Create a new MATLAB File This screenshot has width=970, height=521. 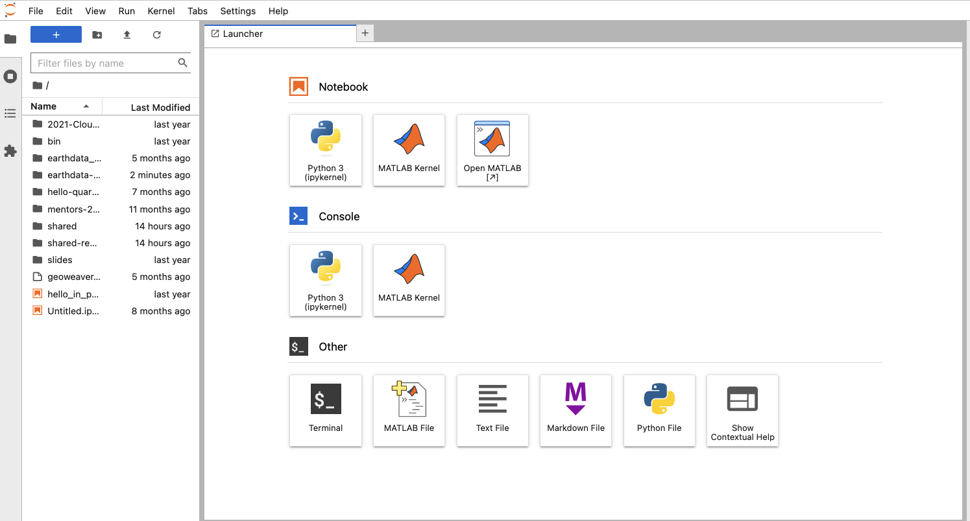409,410
